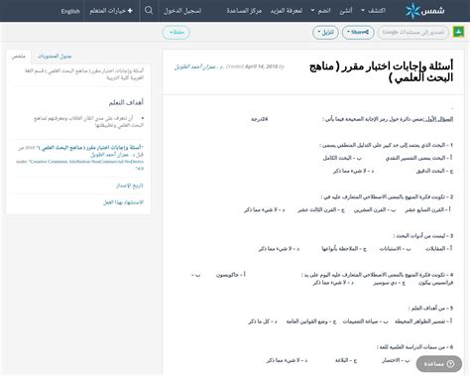Click answer جاكوبسون in question 4
The width and height of the screenshot is (470, 376).
230,275
